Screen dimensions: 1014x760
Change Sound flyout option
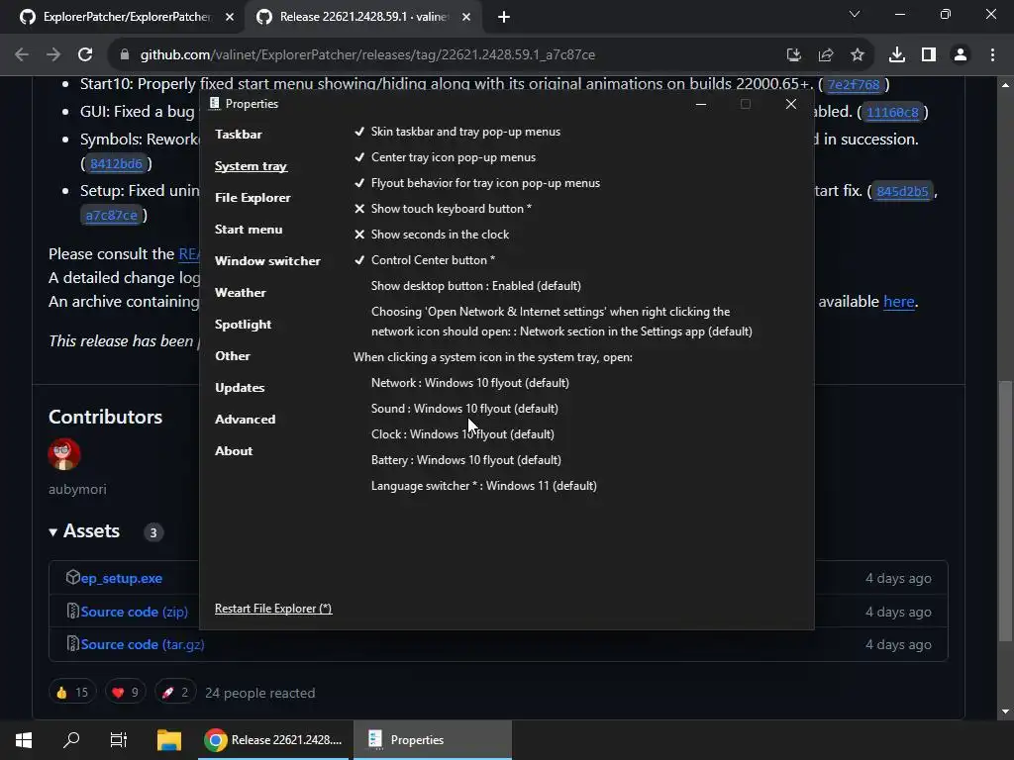464,409
